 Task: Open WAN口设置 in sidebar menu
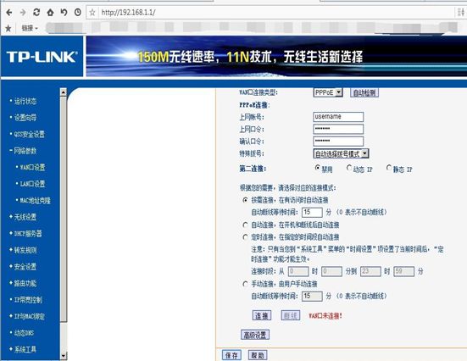click(x=32, y=167)
